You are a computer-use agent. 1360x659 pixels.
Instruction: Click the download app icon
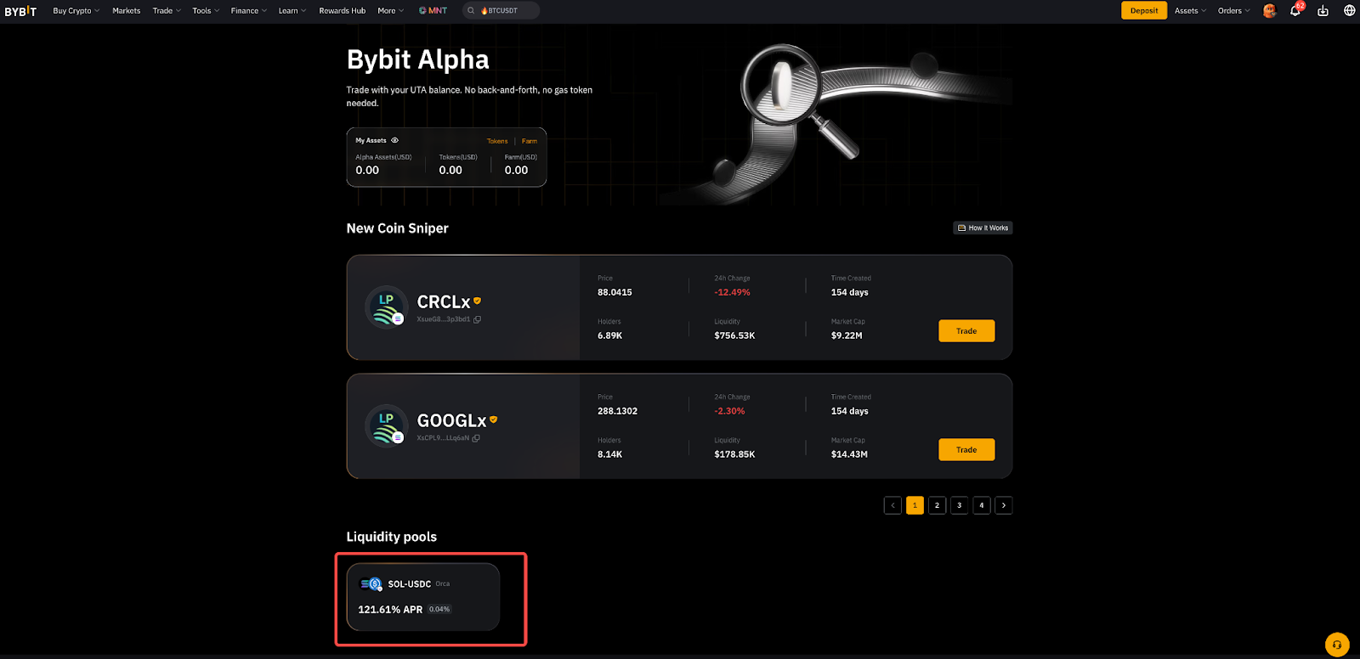click(x=1323, y=11)
